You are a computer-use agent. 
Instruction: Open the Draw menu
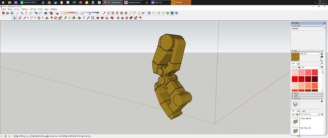pyautogui.click(x=33, y=9)
